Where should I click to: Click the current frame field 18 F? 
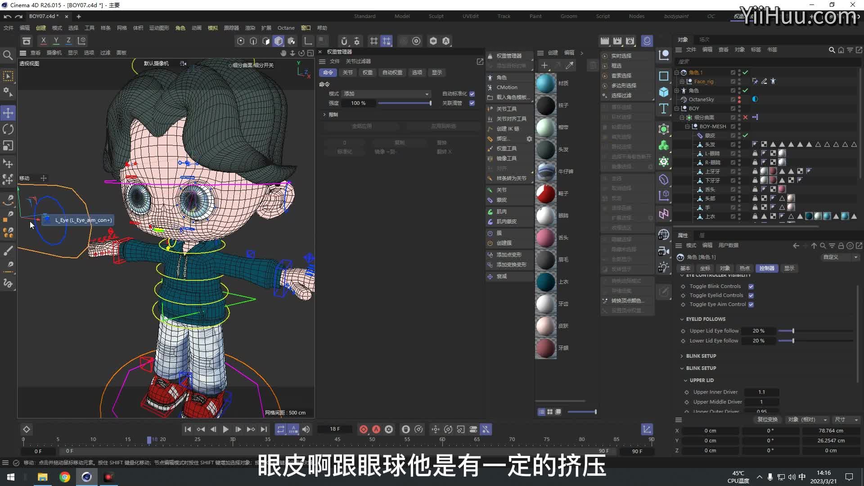point(335,429)
